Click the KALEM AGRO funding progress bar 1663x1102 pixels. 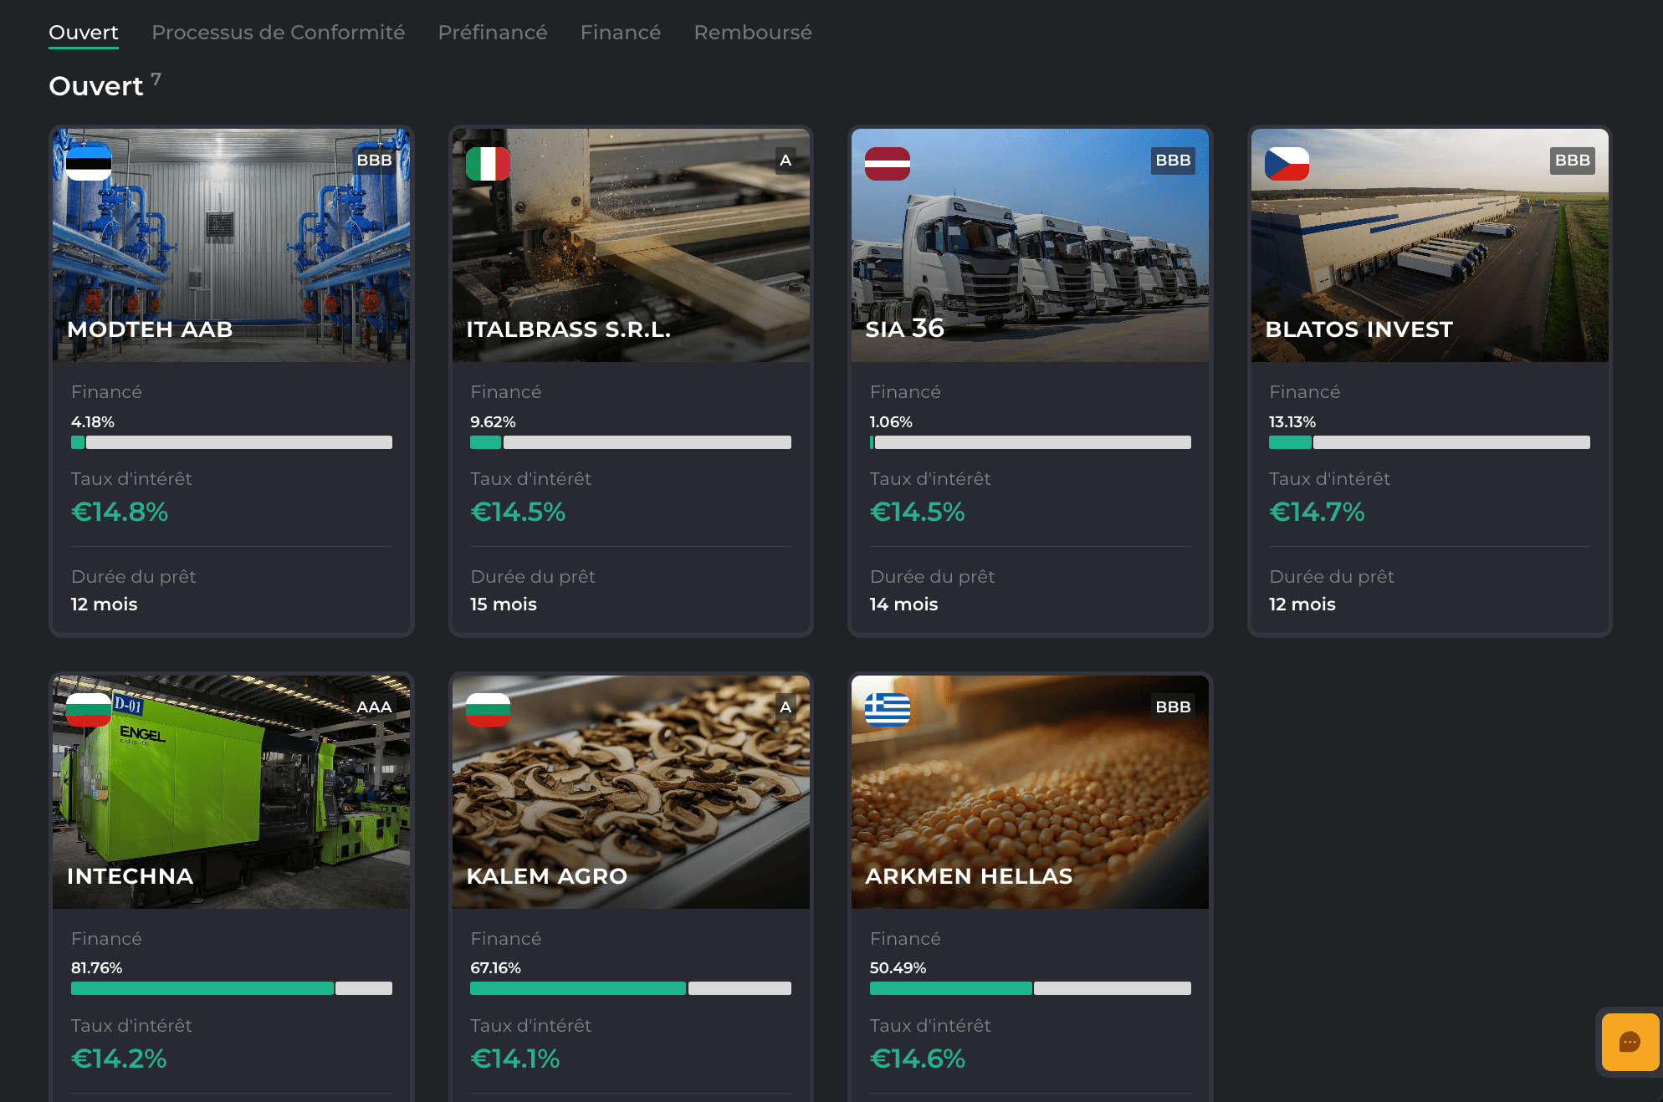[x=631, y=988]
